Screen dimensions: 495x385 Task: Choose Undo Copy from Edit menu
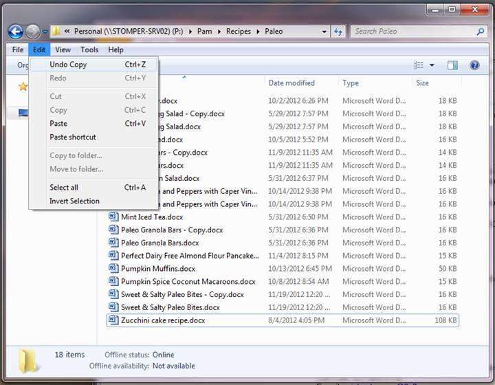(x=93, y=65)
